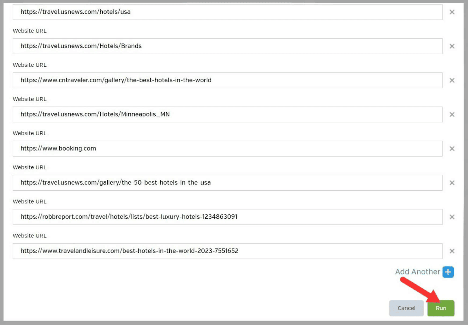The width and height of the screenshot is (468, 325).
Task: Remove the 50-best-hotels-in-the-usa URL
Action: coord(452,183)
